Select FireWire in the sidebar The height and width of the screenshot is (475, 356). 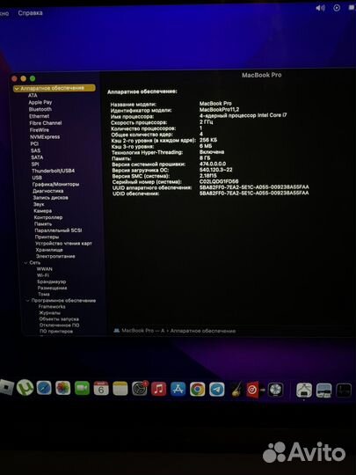point(40,130)
